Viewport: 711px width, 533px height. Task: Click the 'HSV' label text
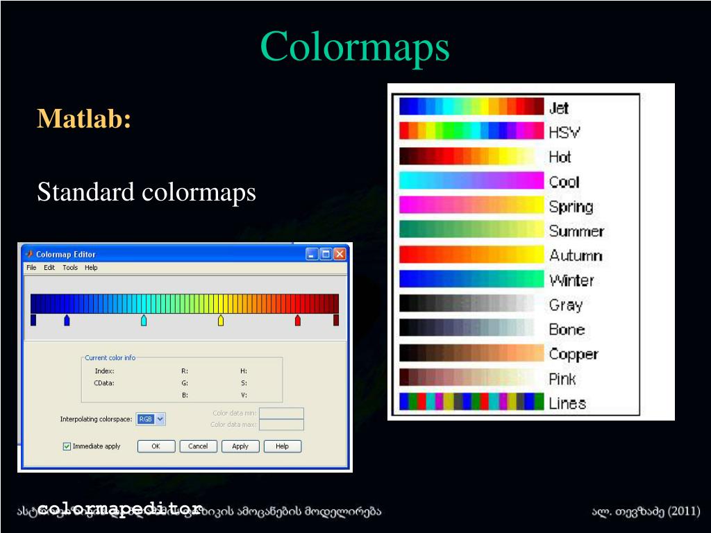click(564, 133)
